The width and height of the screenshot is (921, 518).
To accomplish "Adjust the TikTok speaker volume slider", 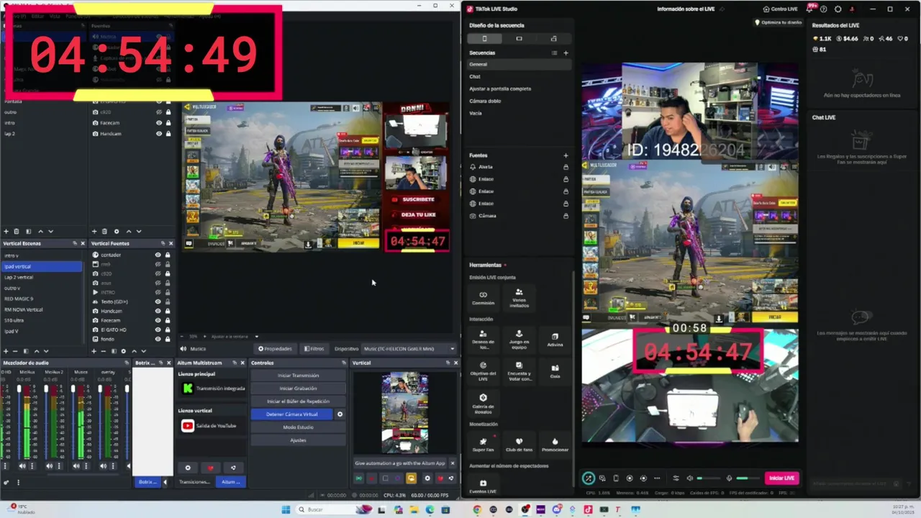I will point(708,478).
